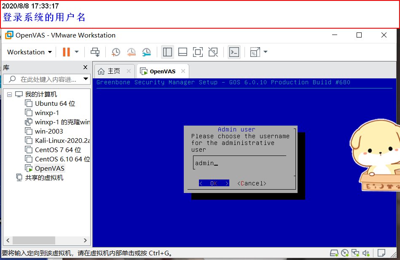Image resolution: width=400 pixels, height=260 pixels.
Task: Select the Kali-Linux-2020.2a virtual machine
Action: [62, 141]
